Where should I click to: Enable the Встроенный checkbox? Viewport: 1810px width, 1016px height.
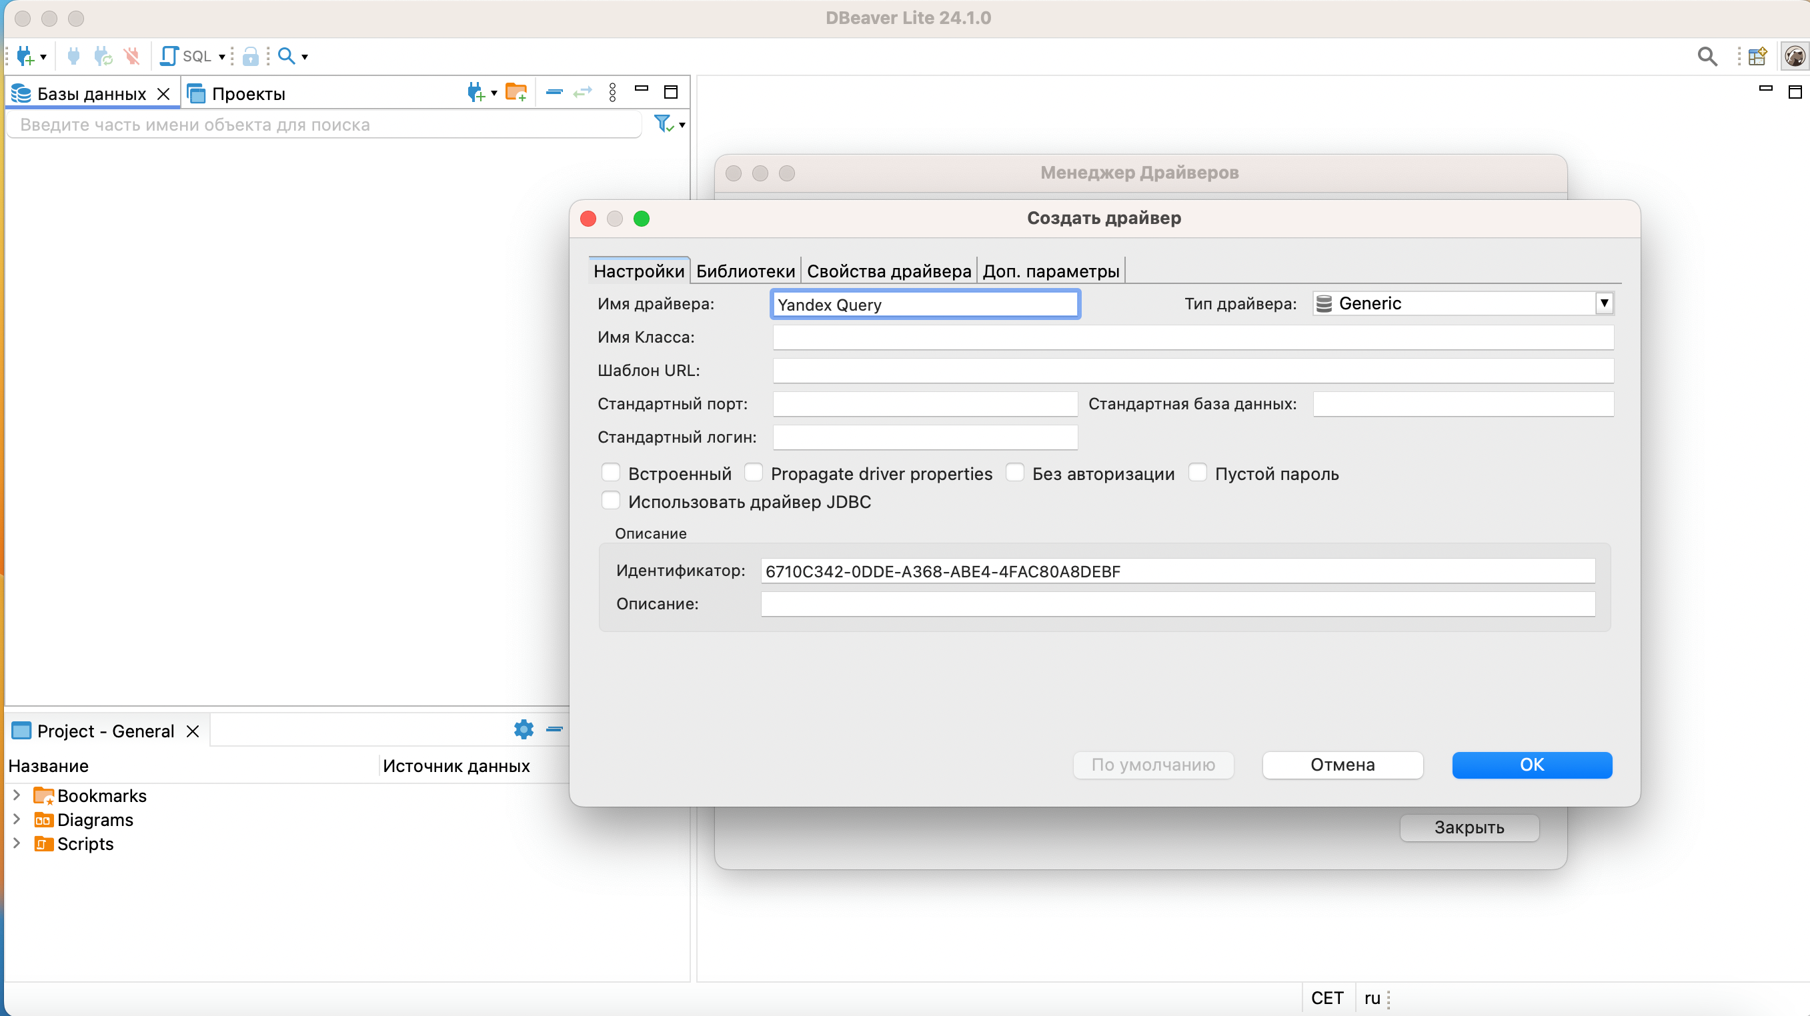[x=611, y=473]
